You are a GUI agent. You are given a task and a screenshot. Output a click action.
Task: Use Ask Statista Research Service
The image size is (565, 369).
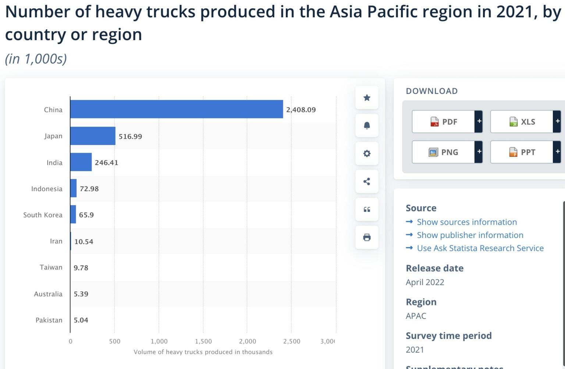[480, 248]
